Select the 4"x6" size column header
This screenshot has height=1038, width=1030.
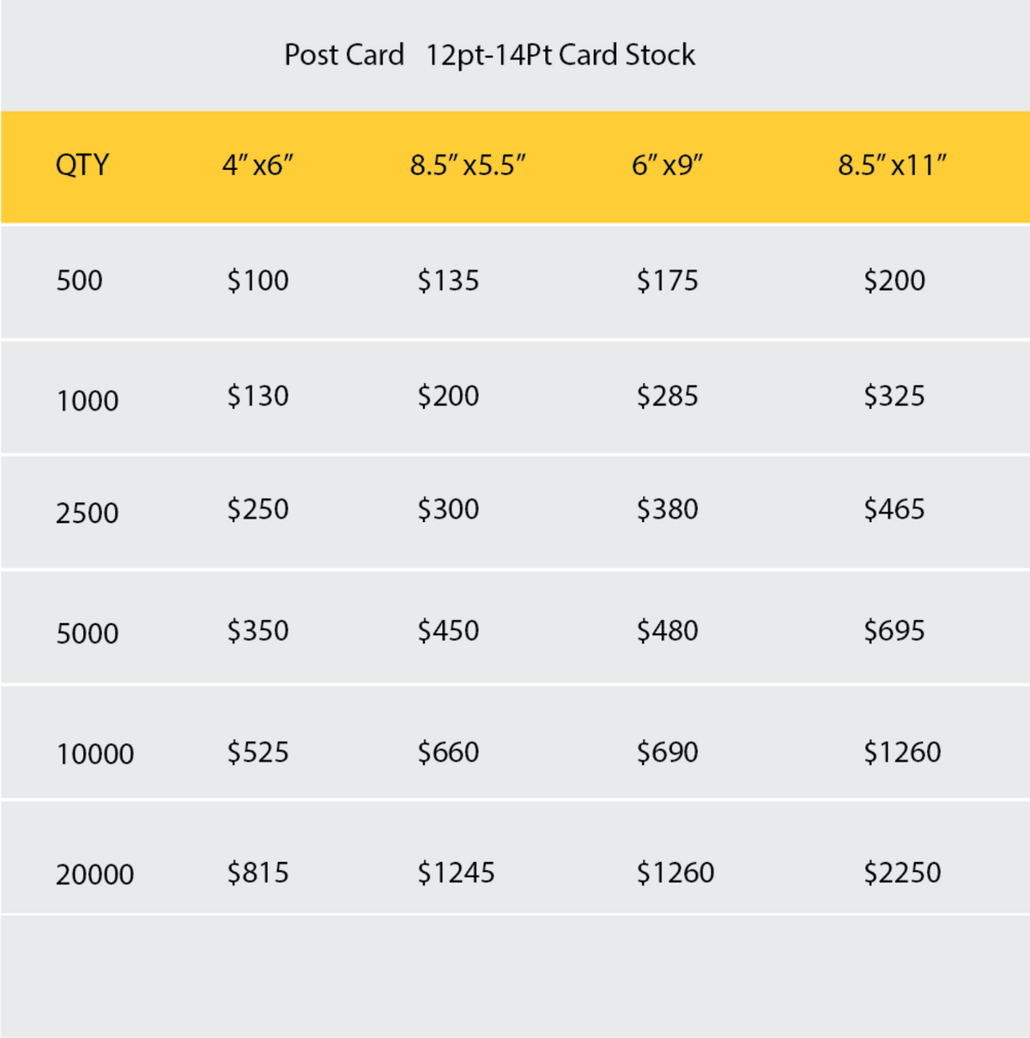point(257,164)
